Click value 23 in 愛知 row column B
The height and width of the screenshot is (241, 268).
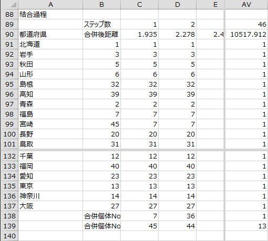pyautogui.click(x=101, y=176)
